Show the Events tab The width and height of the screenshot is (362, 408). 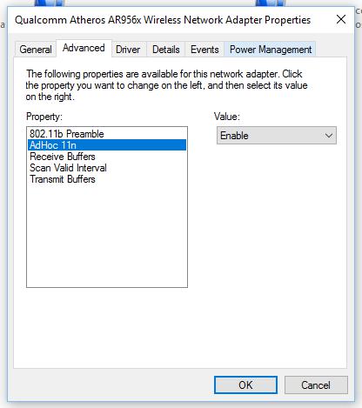point(204,50)
